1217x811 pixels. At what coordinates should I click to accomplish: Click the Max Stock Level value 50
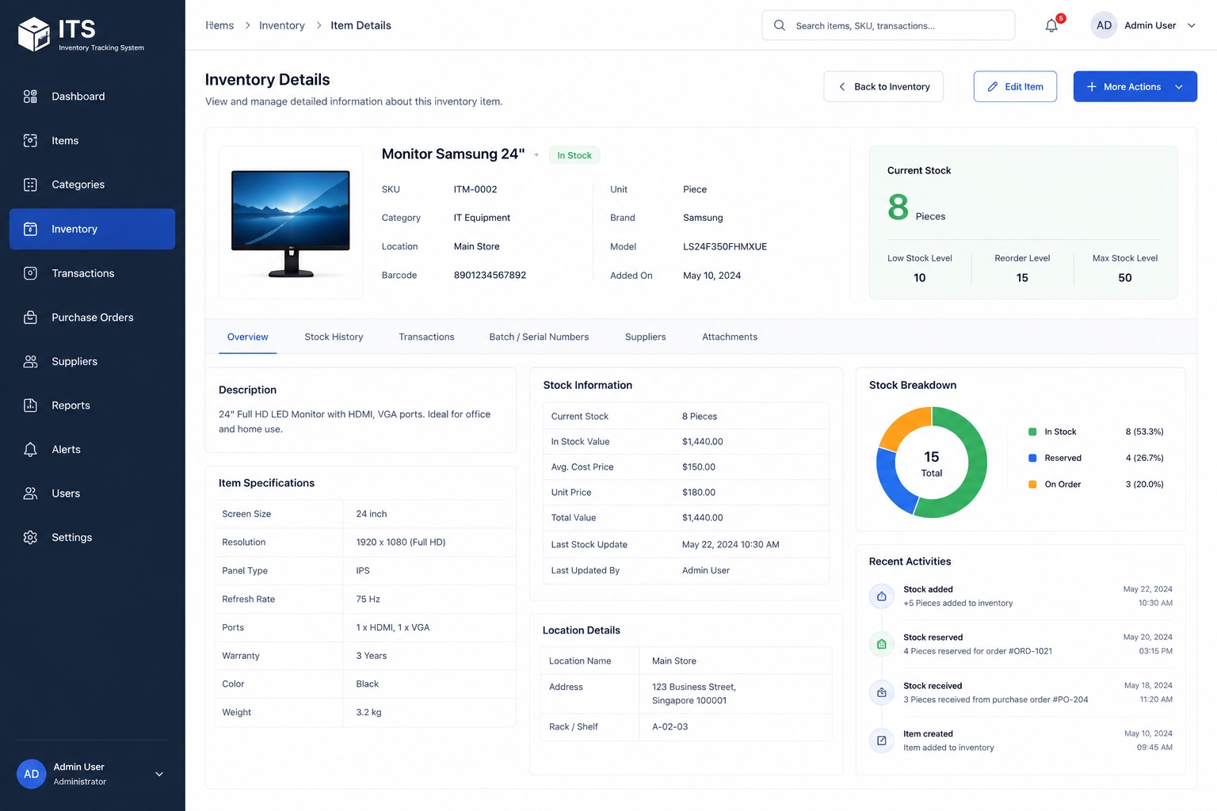pos(1125,278)
